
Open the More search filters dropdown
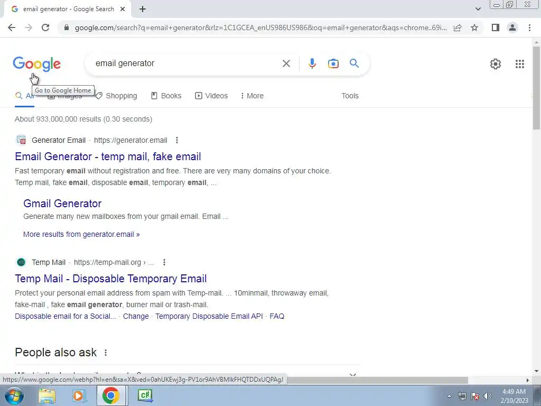252,96
